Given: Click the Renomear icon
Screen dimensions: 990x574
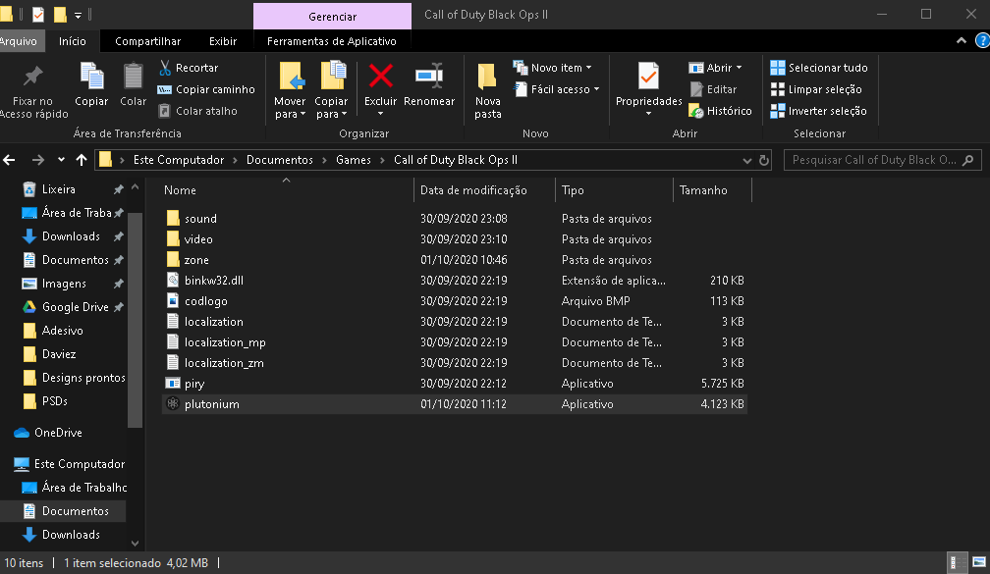Looking at the screenshot, I should pyautogui.click(x=428, y=76).
